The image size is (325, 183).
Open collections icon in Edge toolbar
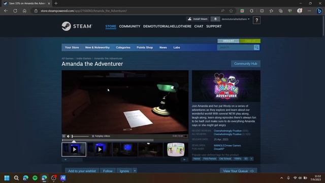(281, 11)
